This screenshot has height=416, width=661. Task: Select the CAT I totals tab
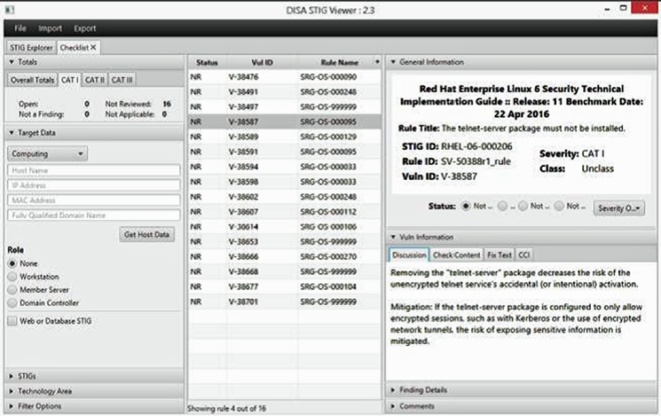69,80
